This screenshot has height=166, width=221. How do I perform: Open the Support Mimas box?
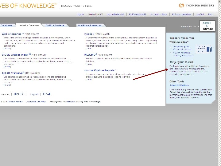click(207, 26)
